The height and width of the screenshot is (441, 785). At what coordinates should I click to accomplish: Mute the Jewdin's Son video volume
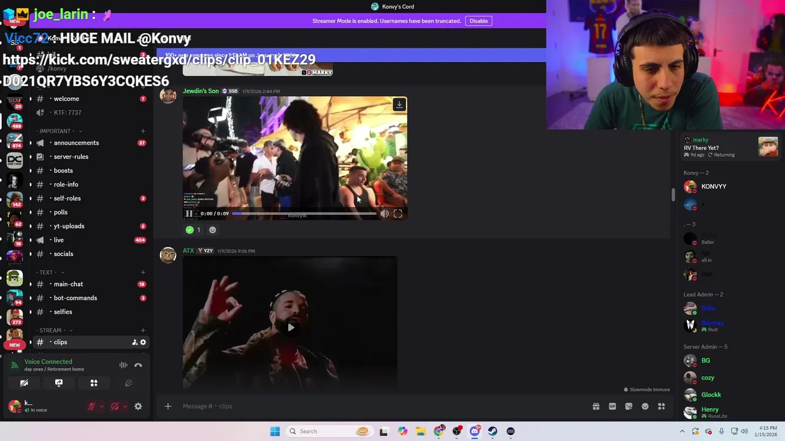click(385, 214)
